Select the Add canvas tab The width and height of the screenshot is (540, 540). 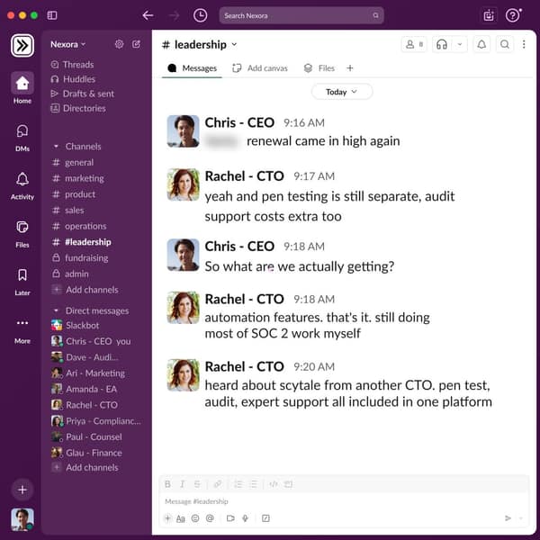pyautogui.click(x=260, y=68)
